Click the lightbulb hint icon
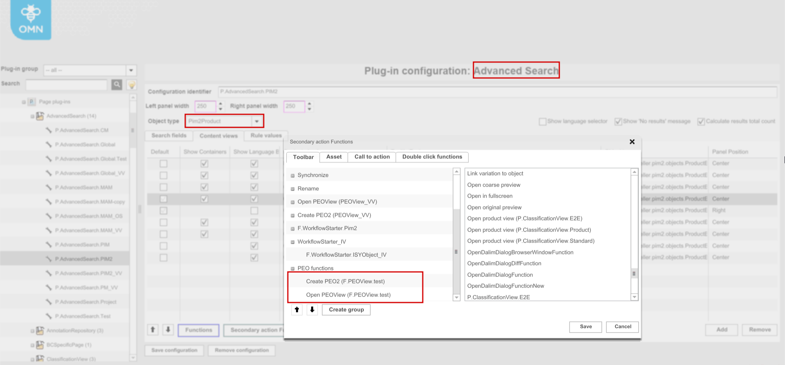The width and height of the screenshot is (785, 365). pyautogui.click(x=132, y=85)
